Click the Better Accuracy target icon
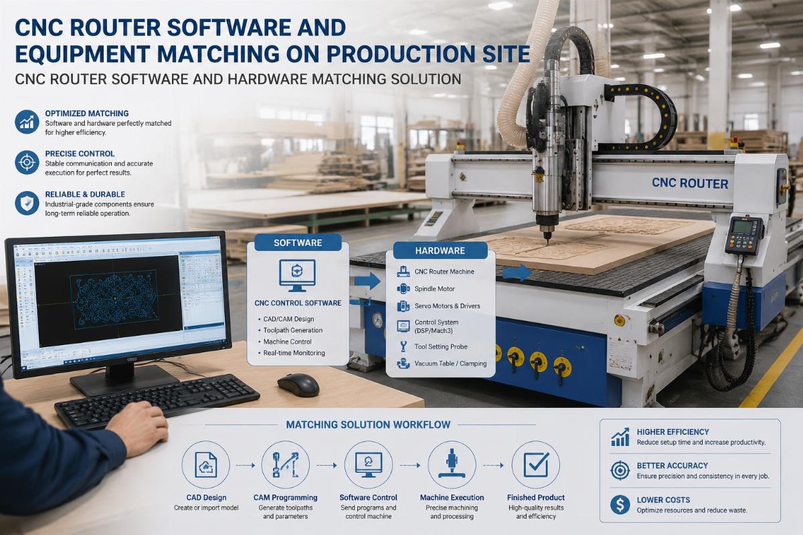 [620, 471]
